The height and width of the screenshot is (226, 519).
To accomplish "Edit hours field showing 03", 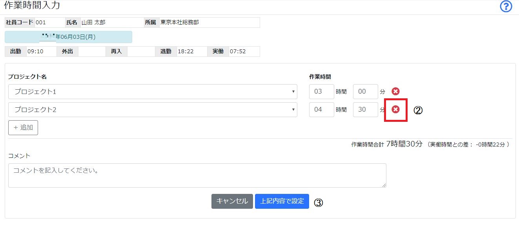I will [x=322, y=92].
